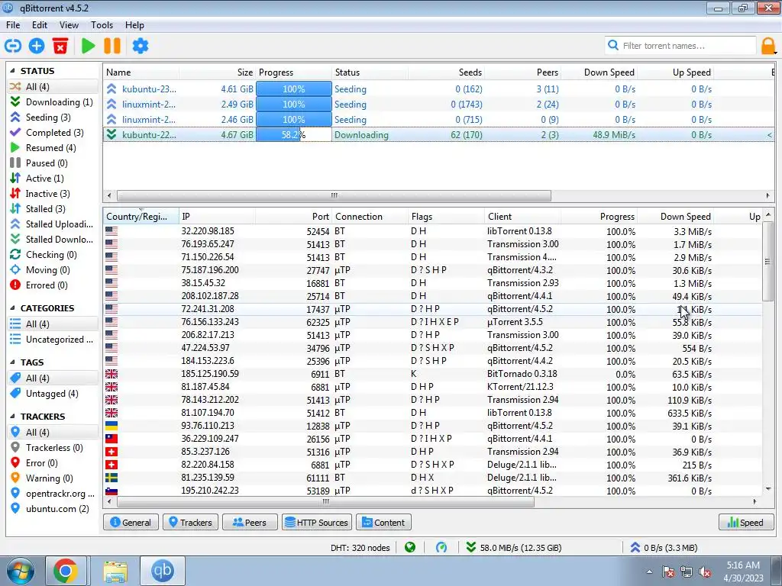Collapse the TAGS section

[12, 362]
